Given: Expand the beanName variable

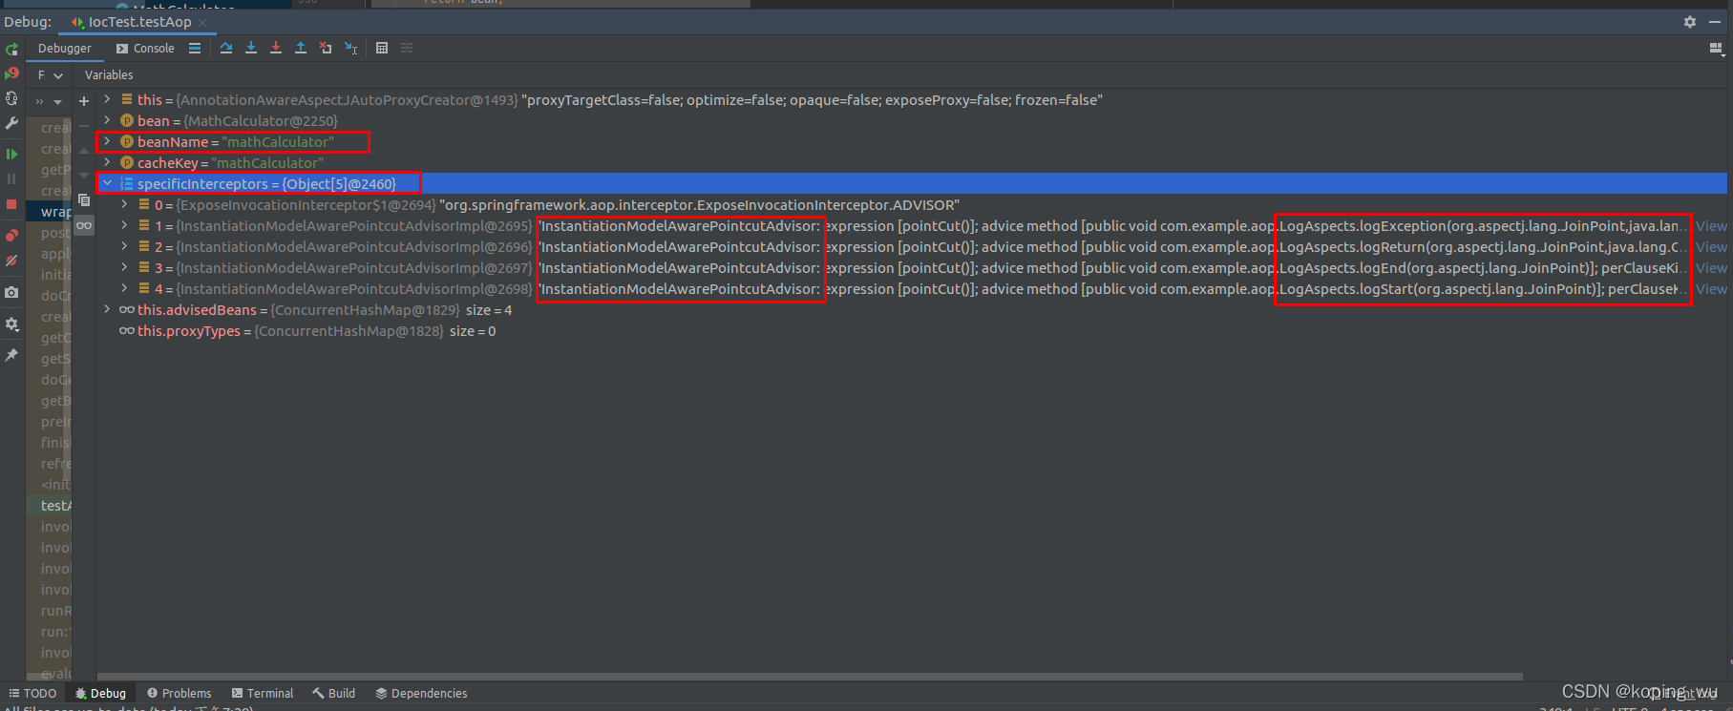Looking at the screenshot, I should tap(107, 141).
